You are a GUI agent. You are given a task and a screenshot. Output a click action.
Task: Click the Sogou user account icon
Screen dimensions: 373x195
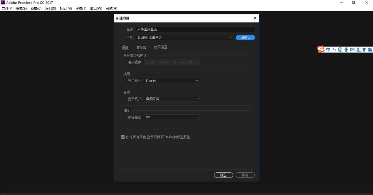pyautogui.click(x=359, y=50)
